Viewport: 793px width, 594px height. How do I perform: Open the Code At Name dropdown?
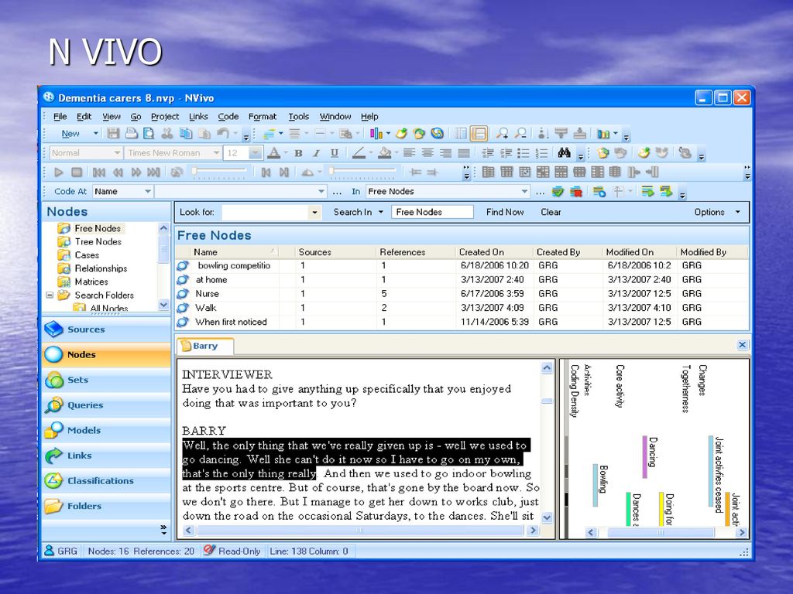(x=148, y=192)
